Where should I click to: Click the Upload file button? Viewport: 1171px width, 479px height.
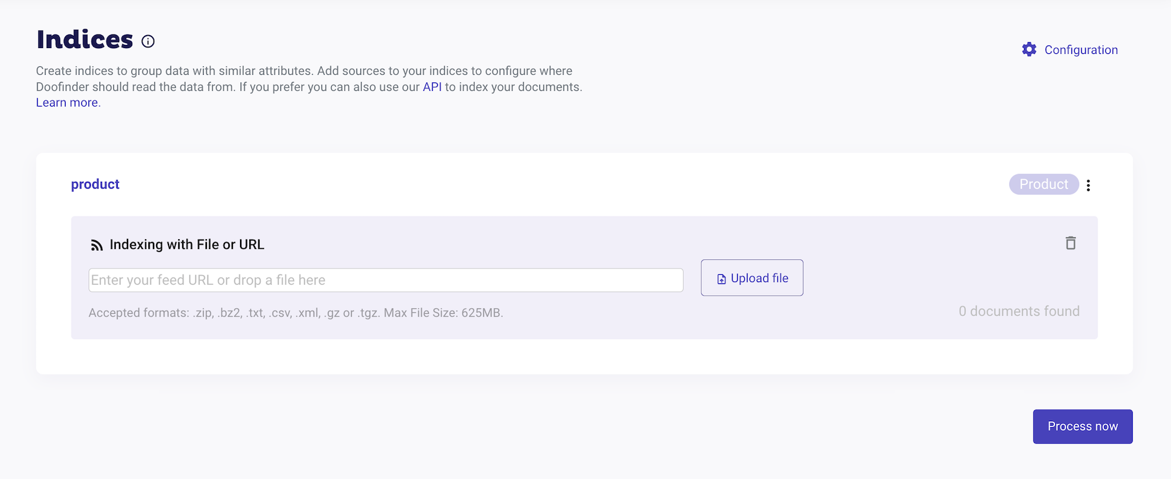click(x=752, y=278)
